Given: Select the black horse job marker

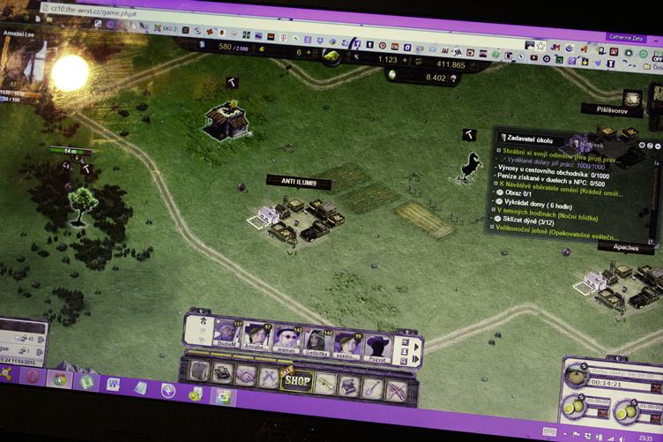Looking at the screenshot, I should point(471,167).
